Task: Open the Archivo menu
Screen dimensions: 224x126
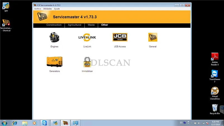Action: [38, 9]
